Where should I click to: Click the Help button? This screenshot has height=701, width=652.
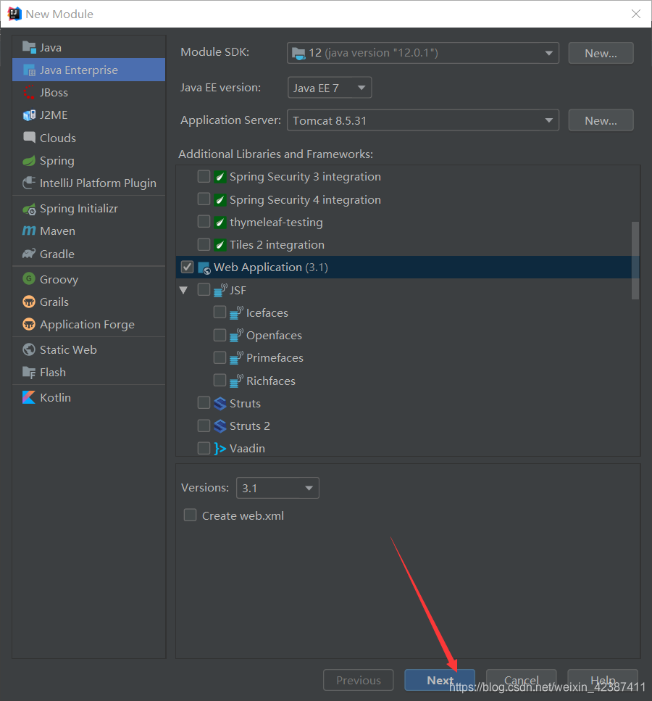click(x=603, y=680)
